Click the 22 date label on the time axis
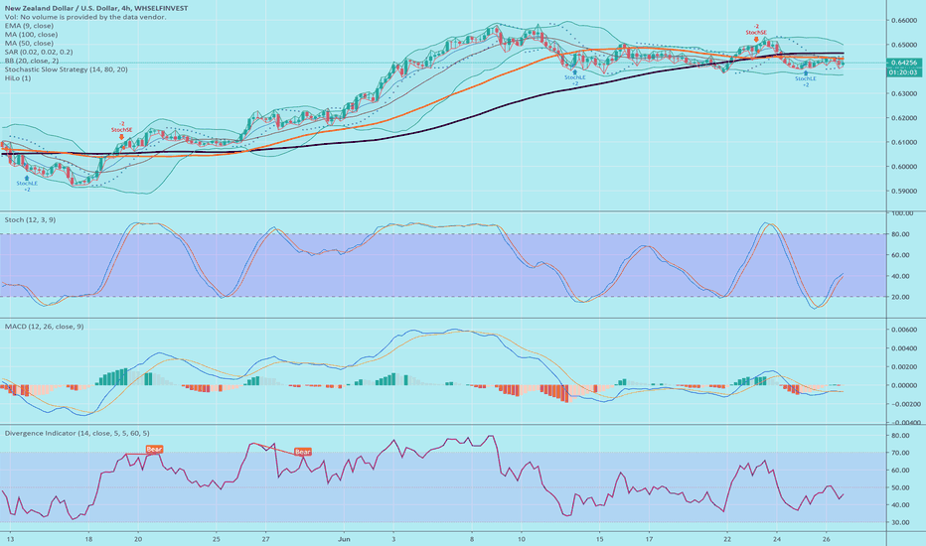This screenshot has width=926, height=546. point(727,539)
